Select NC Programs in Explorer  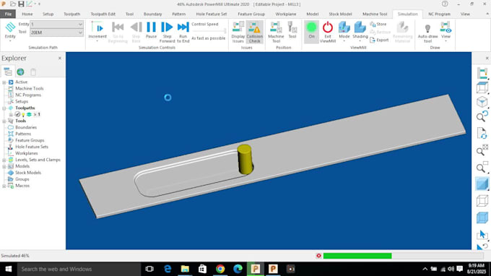point(28,95)
